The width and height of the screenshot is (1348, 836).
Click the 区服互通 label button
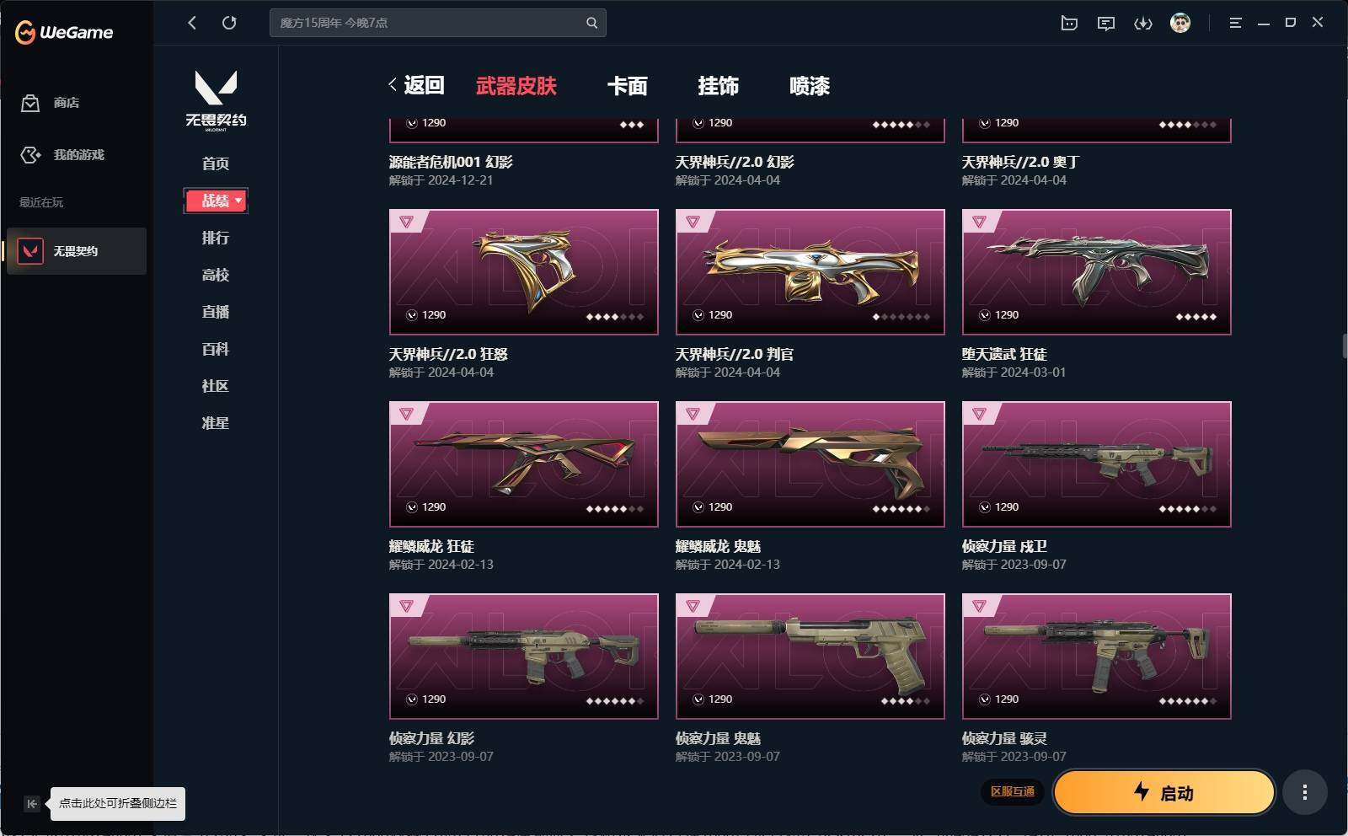click(1012, 791)
